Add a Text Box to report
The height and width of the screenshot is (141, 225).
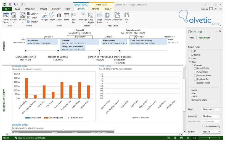coord(74,17)
